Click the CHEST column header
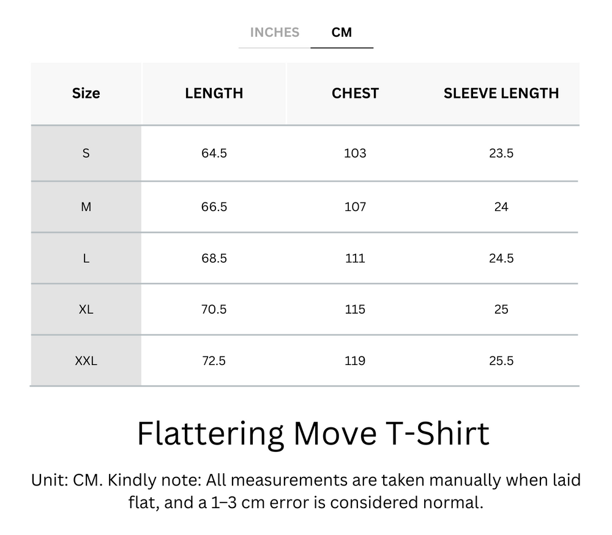The image size is (612, 535). click(x=355, y=93)
